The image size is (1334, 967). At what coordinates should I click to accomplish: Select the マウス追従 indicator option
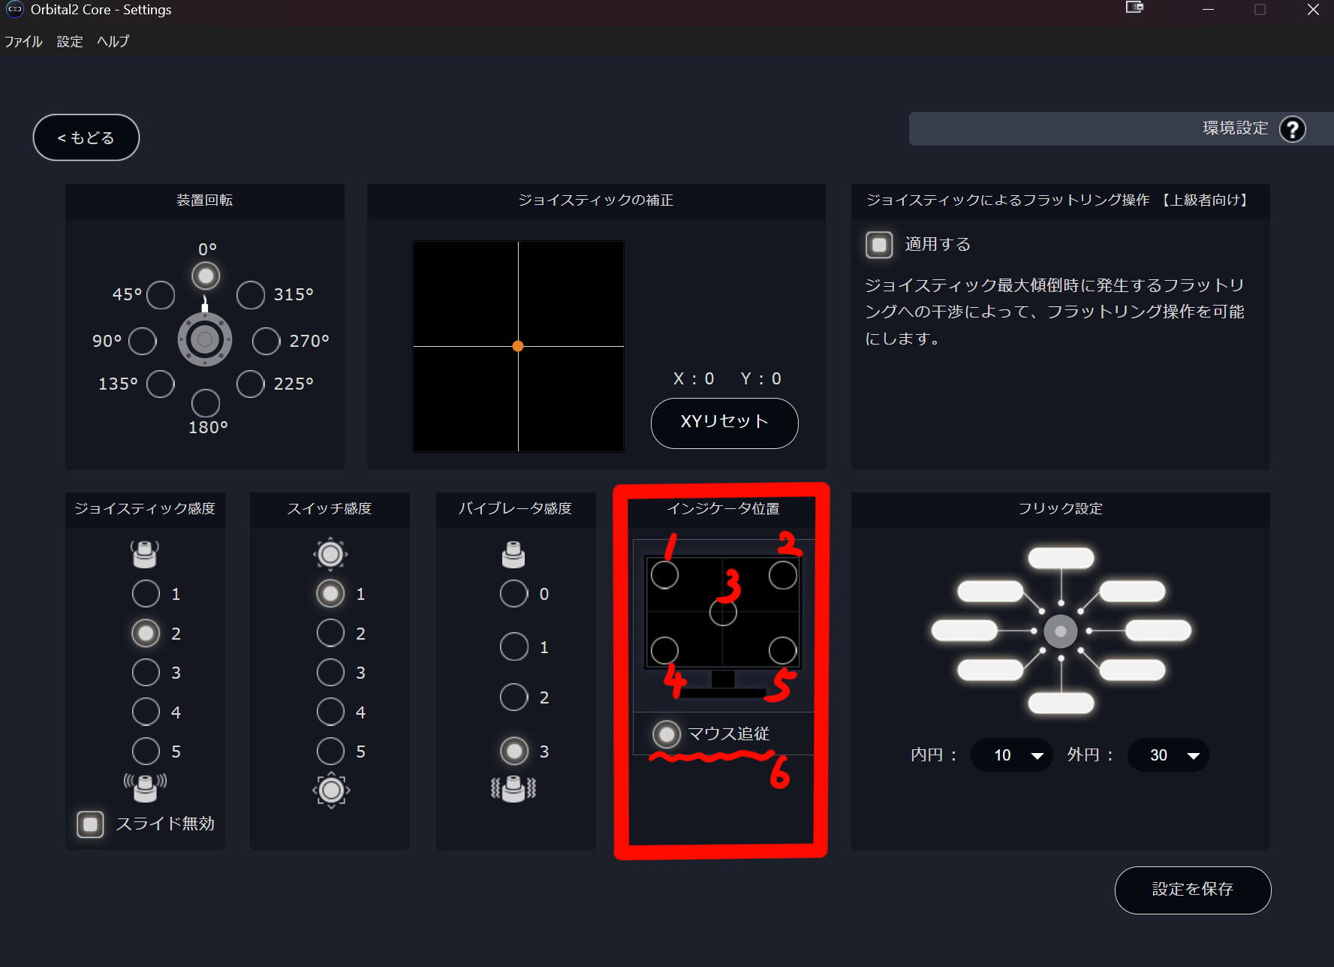(666, 734)
